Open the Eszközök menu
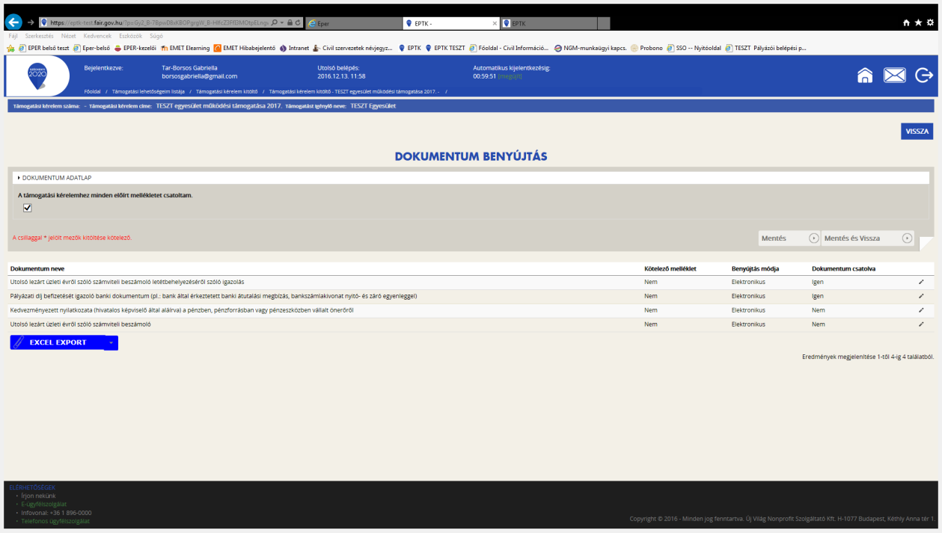This screenshot has height=533, width=942. 131,36
